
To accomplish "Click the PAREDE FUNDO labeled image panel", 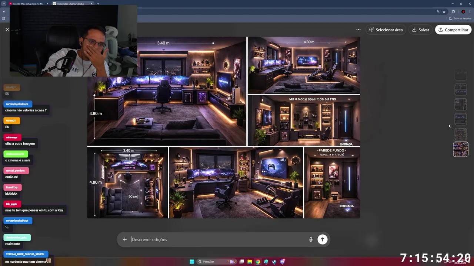I will (x=332, y=183).
